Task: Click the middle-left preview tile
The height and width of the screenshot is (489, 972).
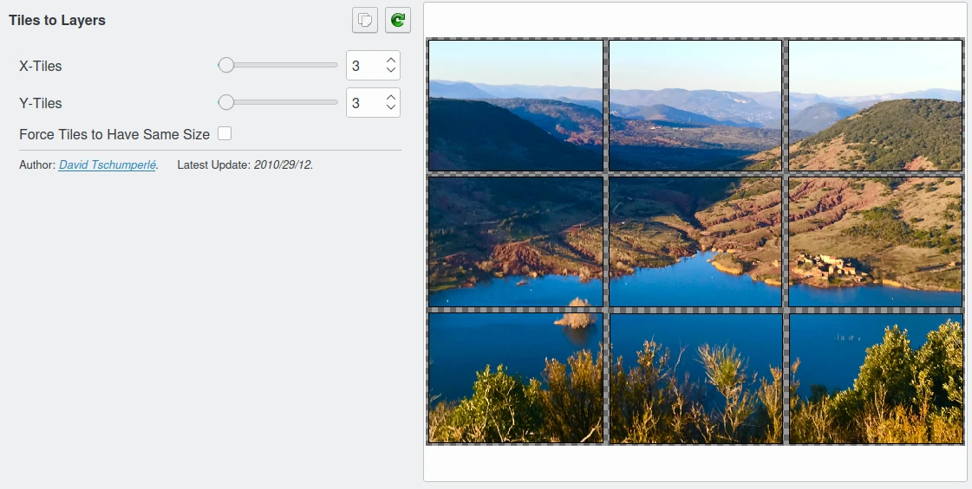Action: [x=516, y=241]
